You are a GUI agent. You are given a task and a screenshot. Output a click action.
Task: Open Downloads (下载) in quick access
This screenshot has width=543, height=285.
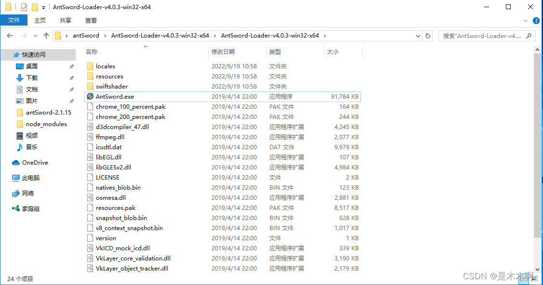(x=31, y=78)
